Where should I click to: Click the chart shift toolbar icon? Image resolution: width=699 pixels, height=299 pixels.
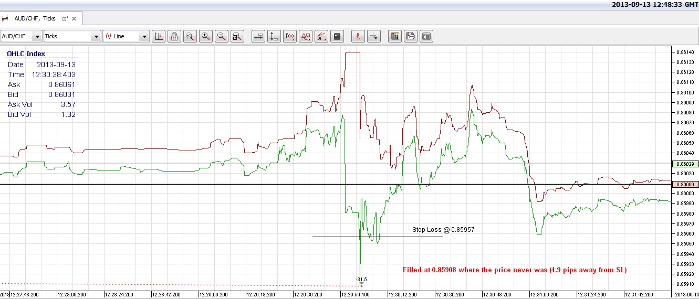159,36
